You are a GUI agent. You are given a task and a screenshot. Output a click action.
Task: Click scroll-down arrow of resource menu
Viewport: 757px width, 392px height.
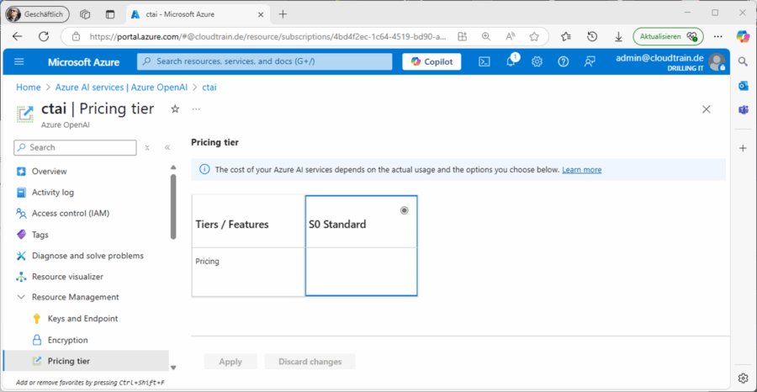173,368
